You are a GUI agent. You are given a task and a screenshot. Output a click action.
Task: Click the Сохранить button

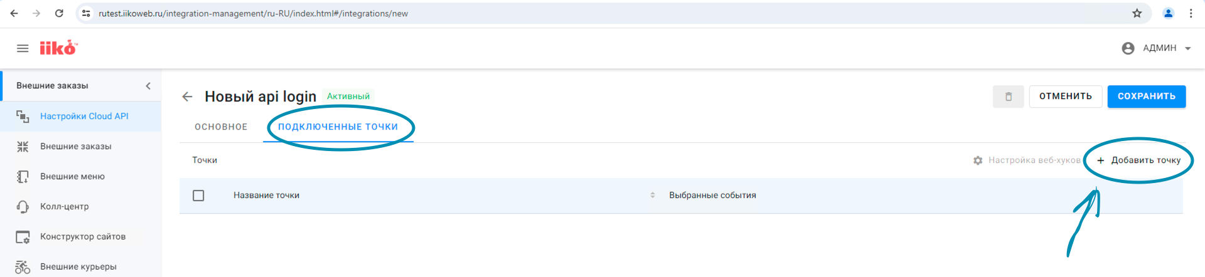coord(1146,97)
